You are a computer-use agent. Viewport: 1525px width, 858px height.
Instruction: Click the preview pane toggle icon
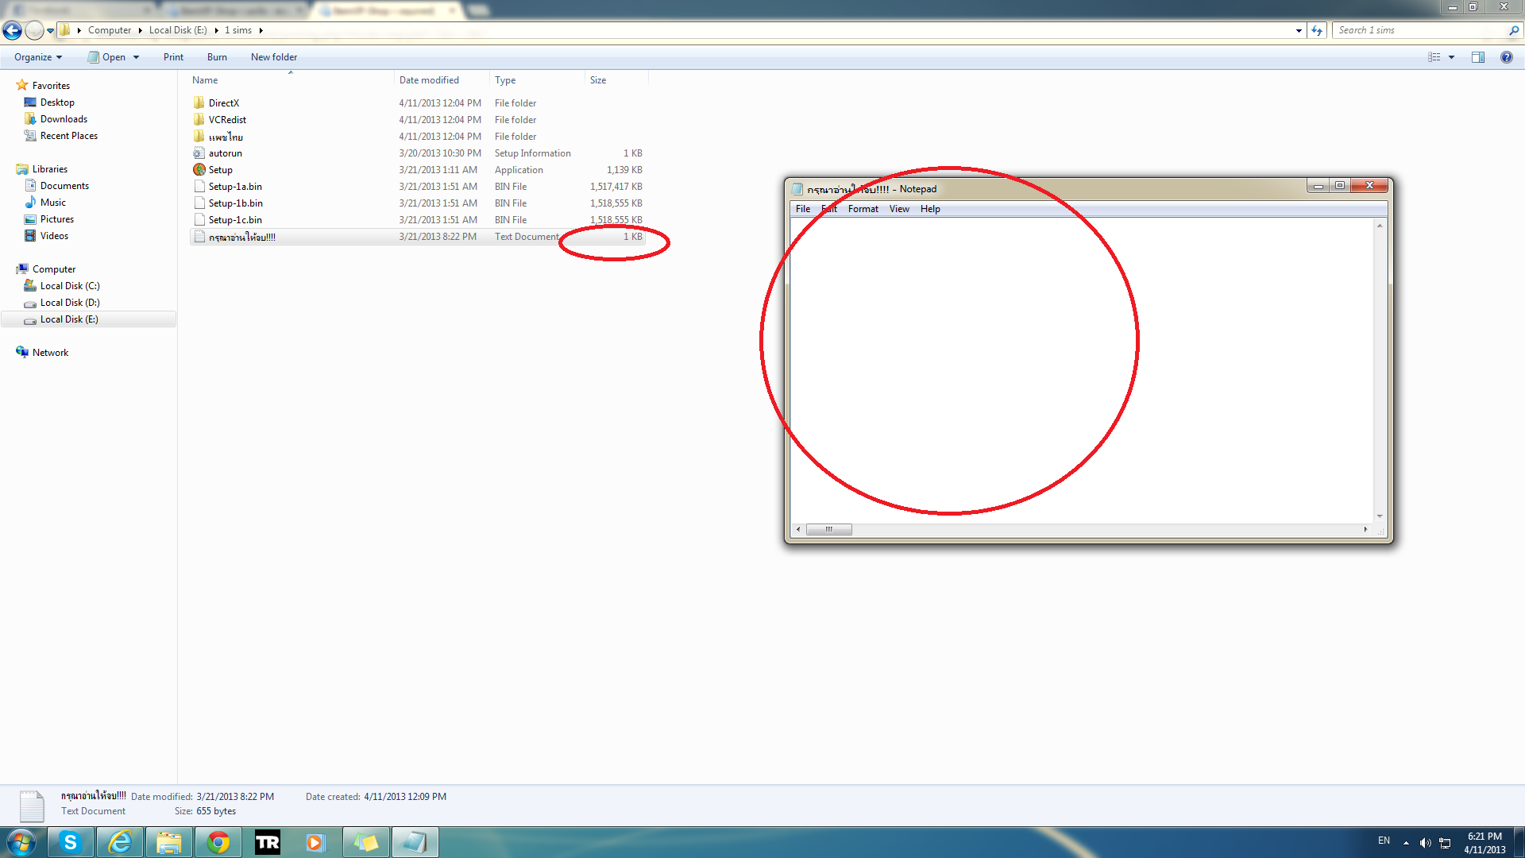pyautogui.click(x=1477, y=57)
